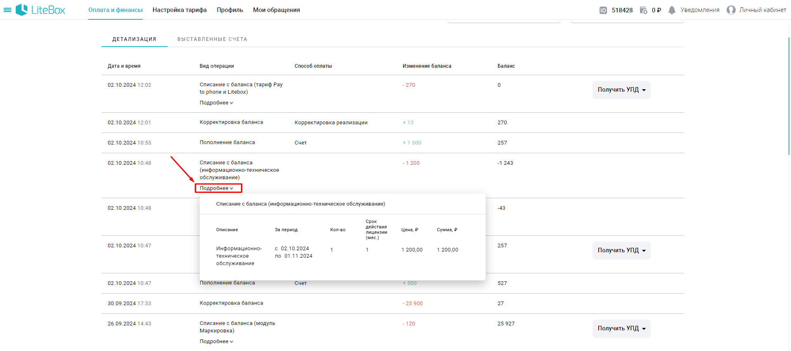Click the - 1 200 amount
Image resolution: width=791 pixels, height=351 pixels.
click(x=411, y=163)
